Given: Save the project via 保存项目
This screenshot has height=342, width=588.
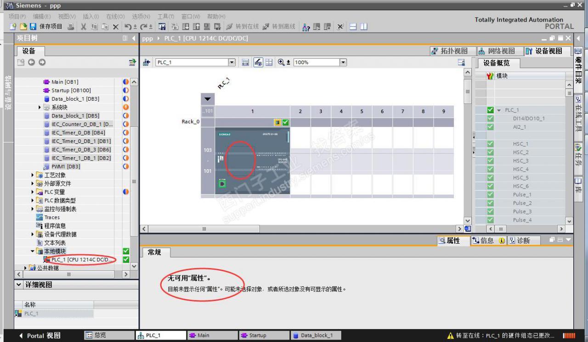Looking at the screenshot, I should tap(45, 27).
